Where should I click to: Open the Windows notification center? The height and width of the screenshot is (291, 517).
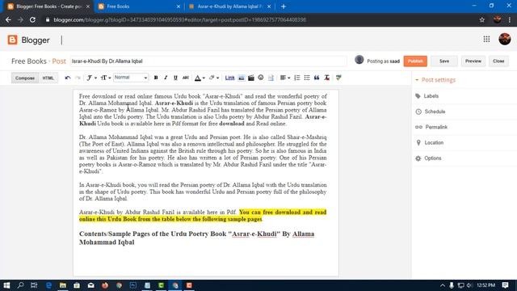pyautogui.click(x=505, y=285)
